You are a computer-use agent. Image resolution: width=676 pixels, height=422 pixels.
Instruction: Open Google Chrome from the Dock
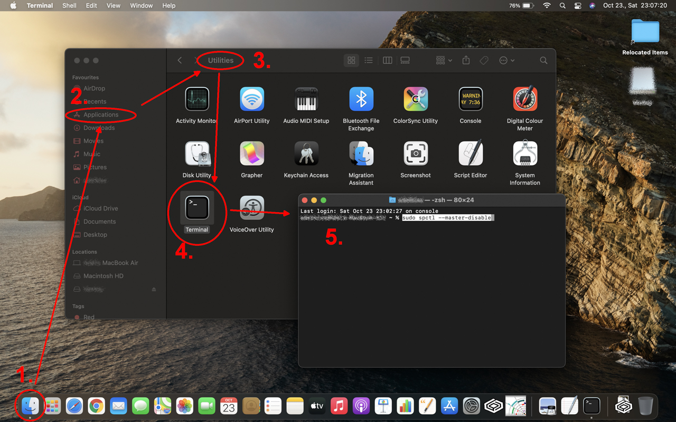[x=96, y=406]
